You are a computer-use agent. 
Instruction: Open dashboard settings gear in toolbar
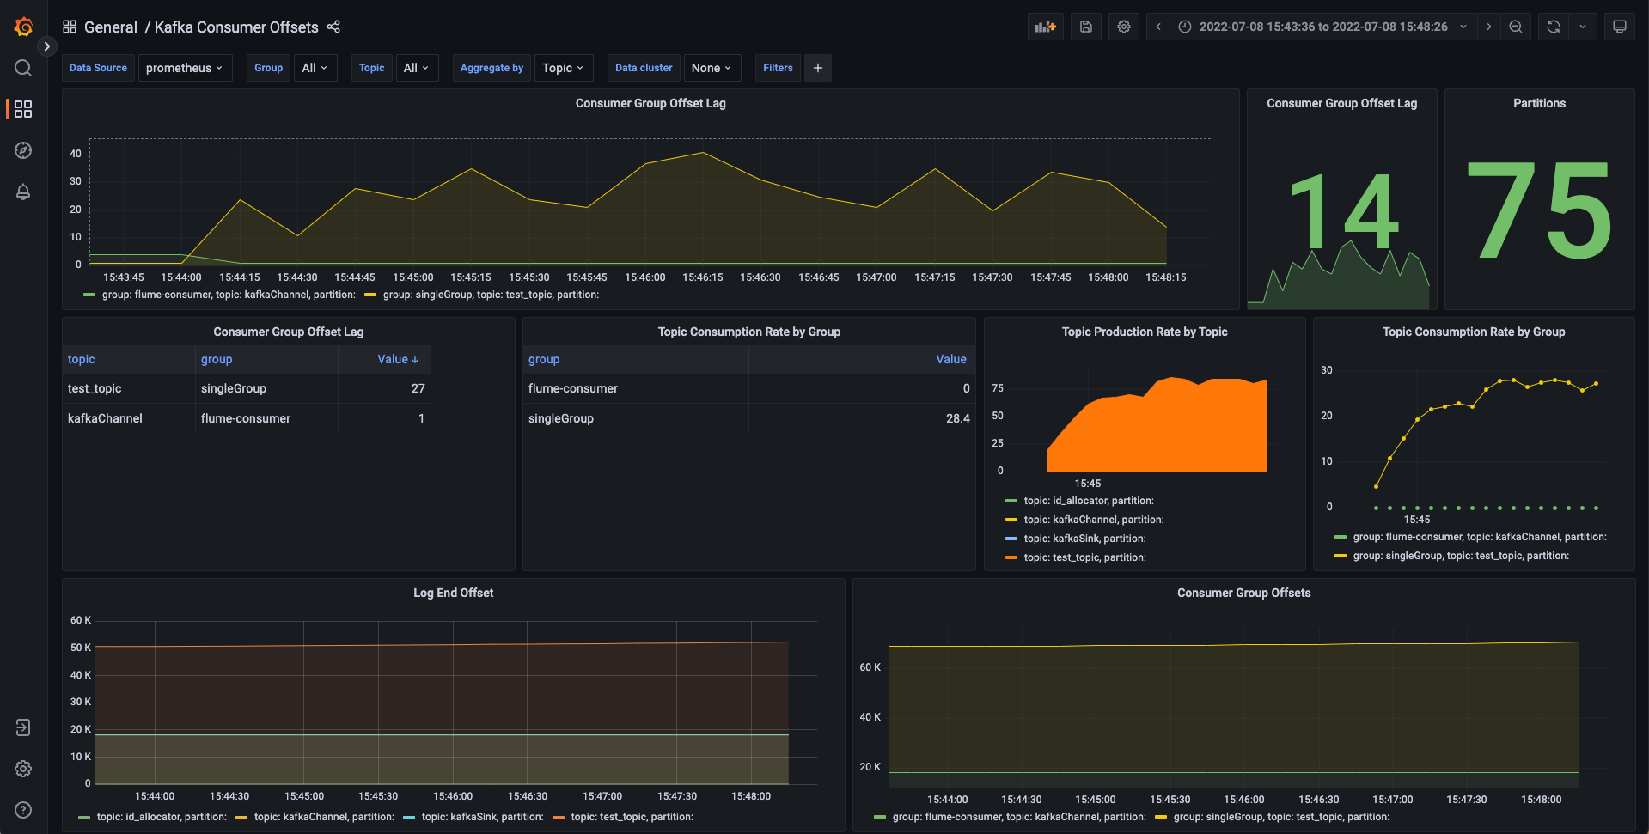1123,27
